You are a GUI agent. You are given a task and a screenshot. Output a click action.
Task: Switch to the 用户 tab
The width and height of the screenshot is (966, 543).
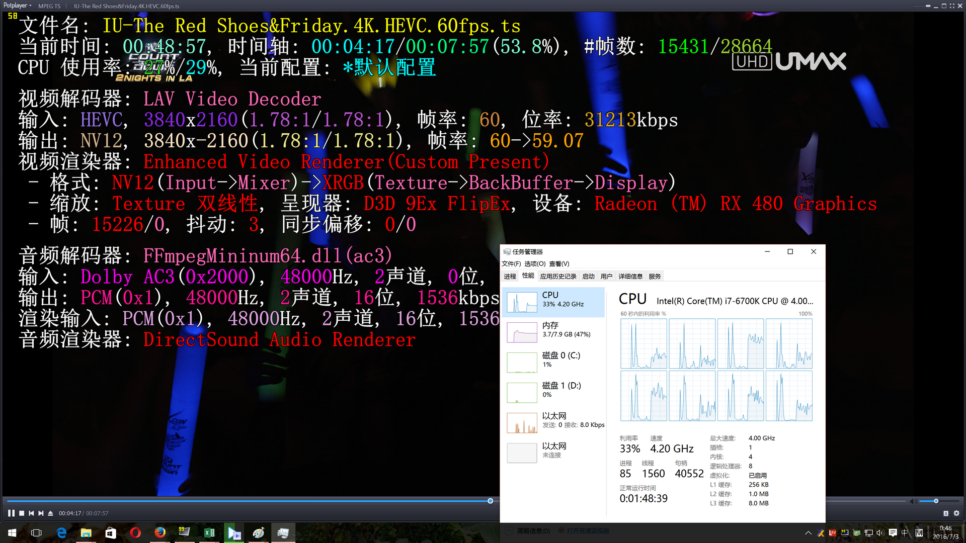tap(606, 276)
